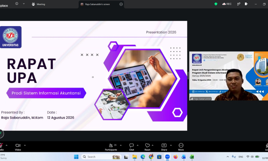Toggle the muted microphone audio button
The width and height of the screenshot is (268, 161).
click(1, 147)
